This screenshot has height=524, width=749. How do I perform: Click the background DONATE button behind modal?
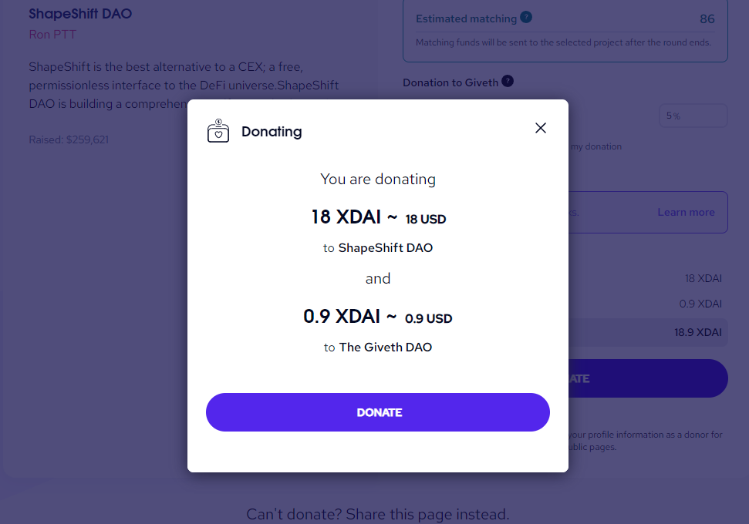click(648, 378)
